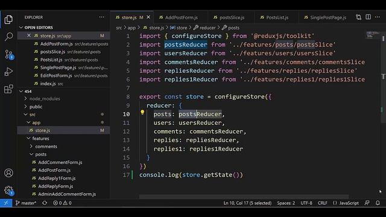Open AddReply1Form.js in file tree
This screenshot has height=217, width=386.
click(63, 178)
